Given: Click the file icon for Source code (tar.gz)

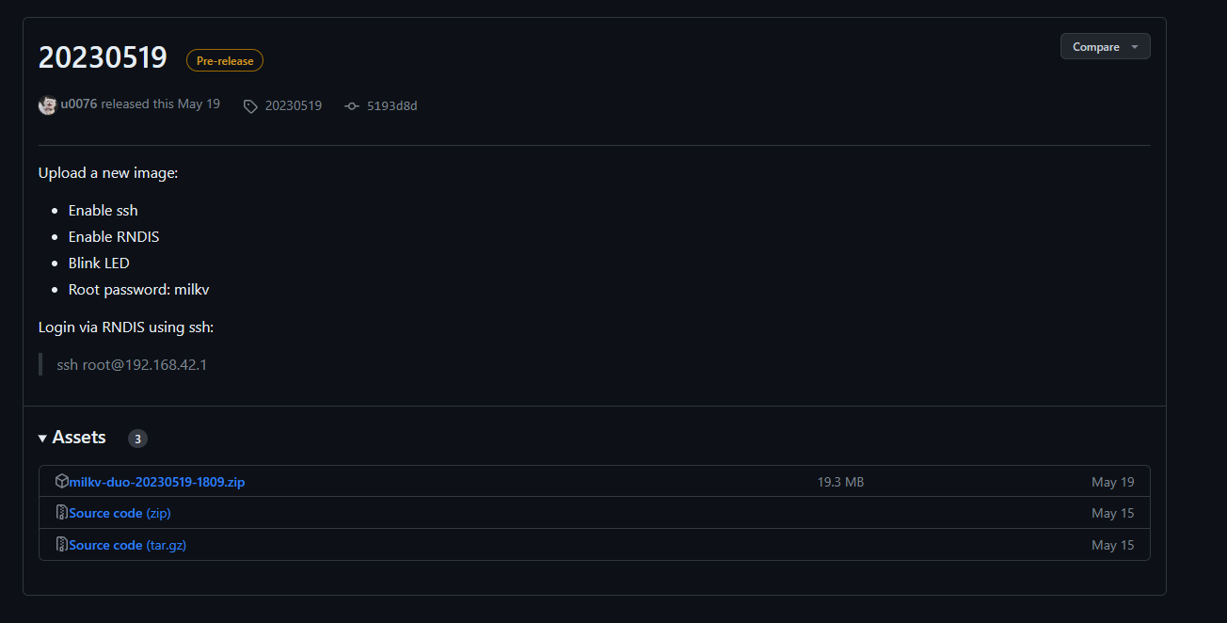Looking at the screenshot, I should pyautogui.click(x=61, y=545).
